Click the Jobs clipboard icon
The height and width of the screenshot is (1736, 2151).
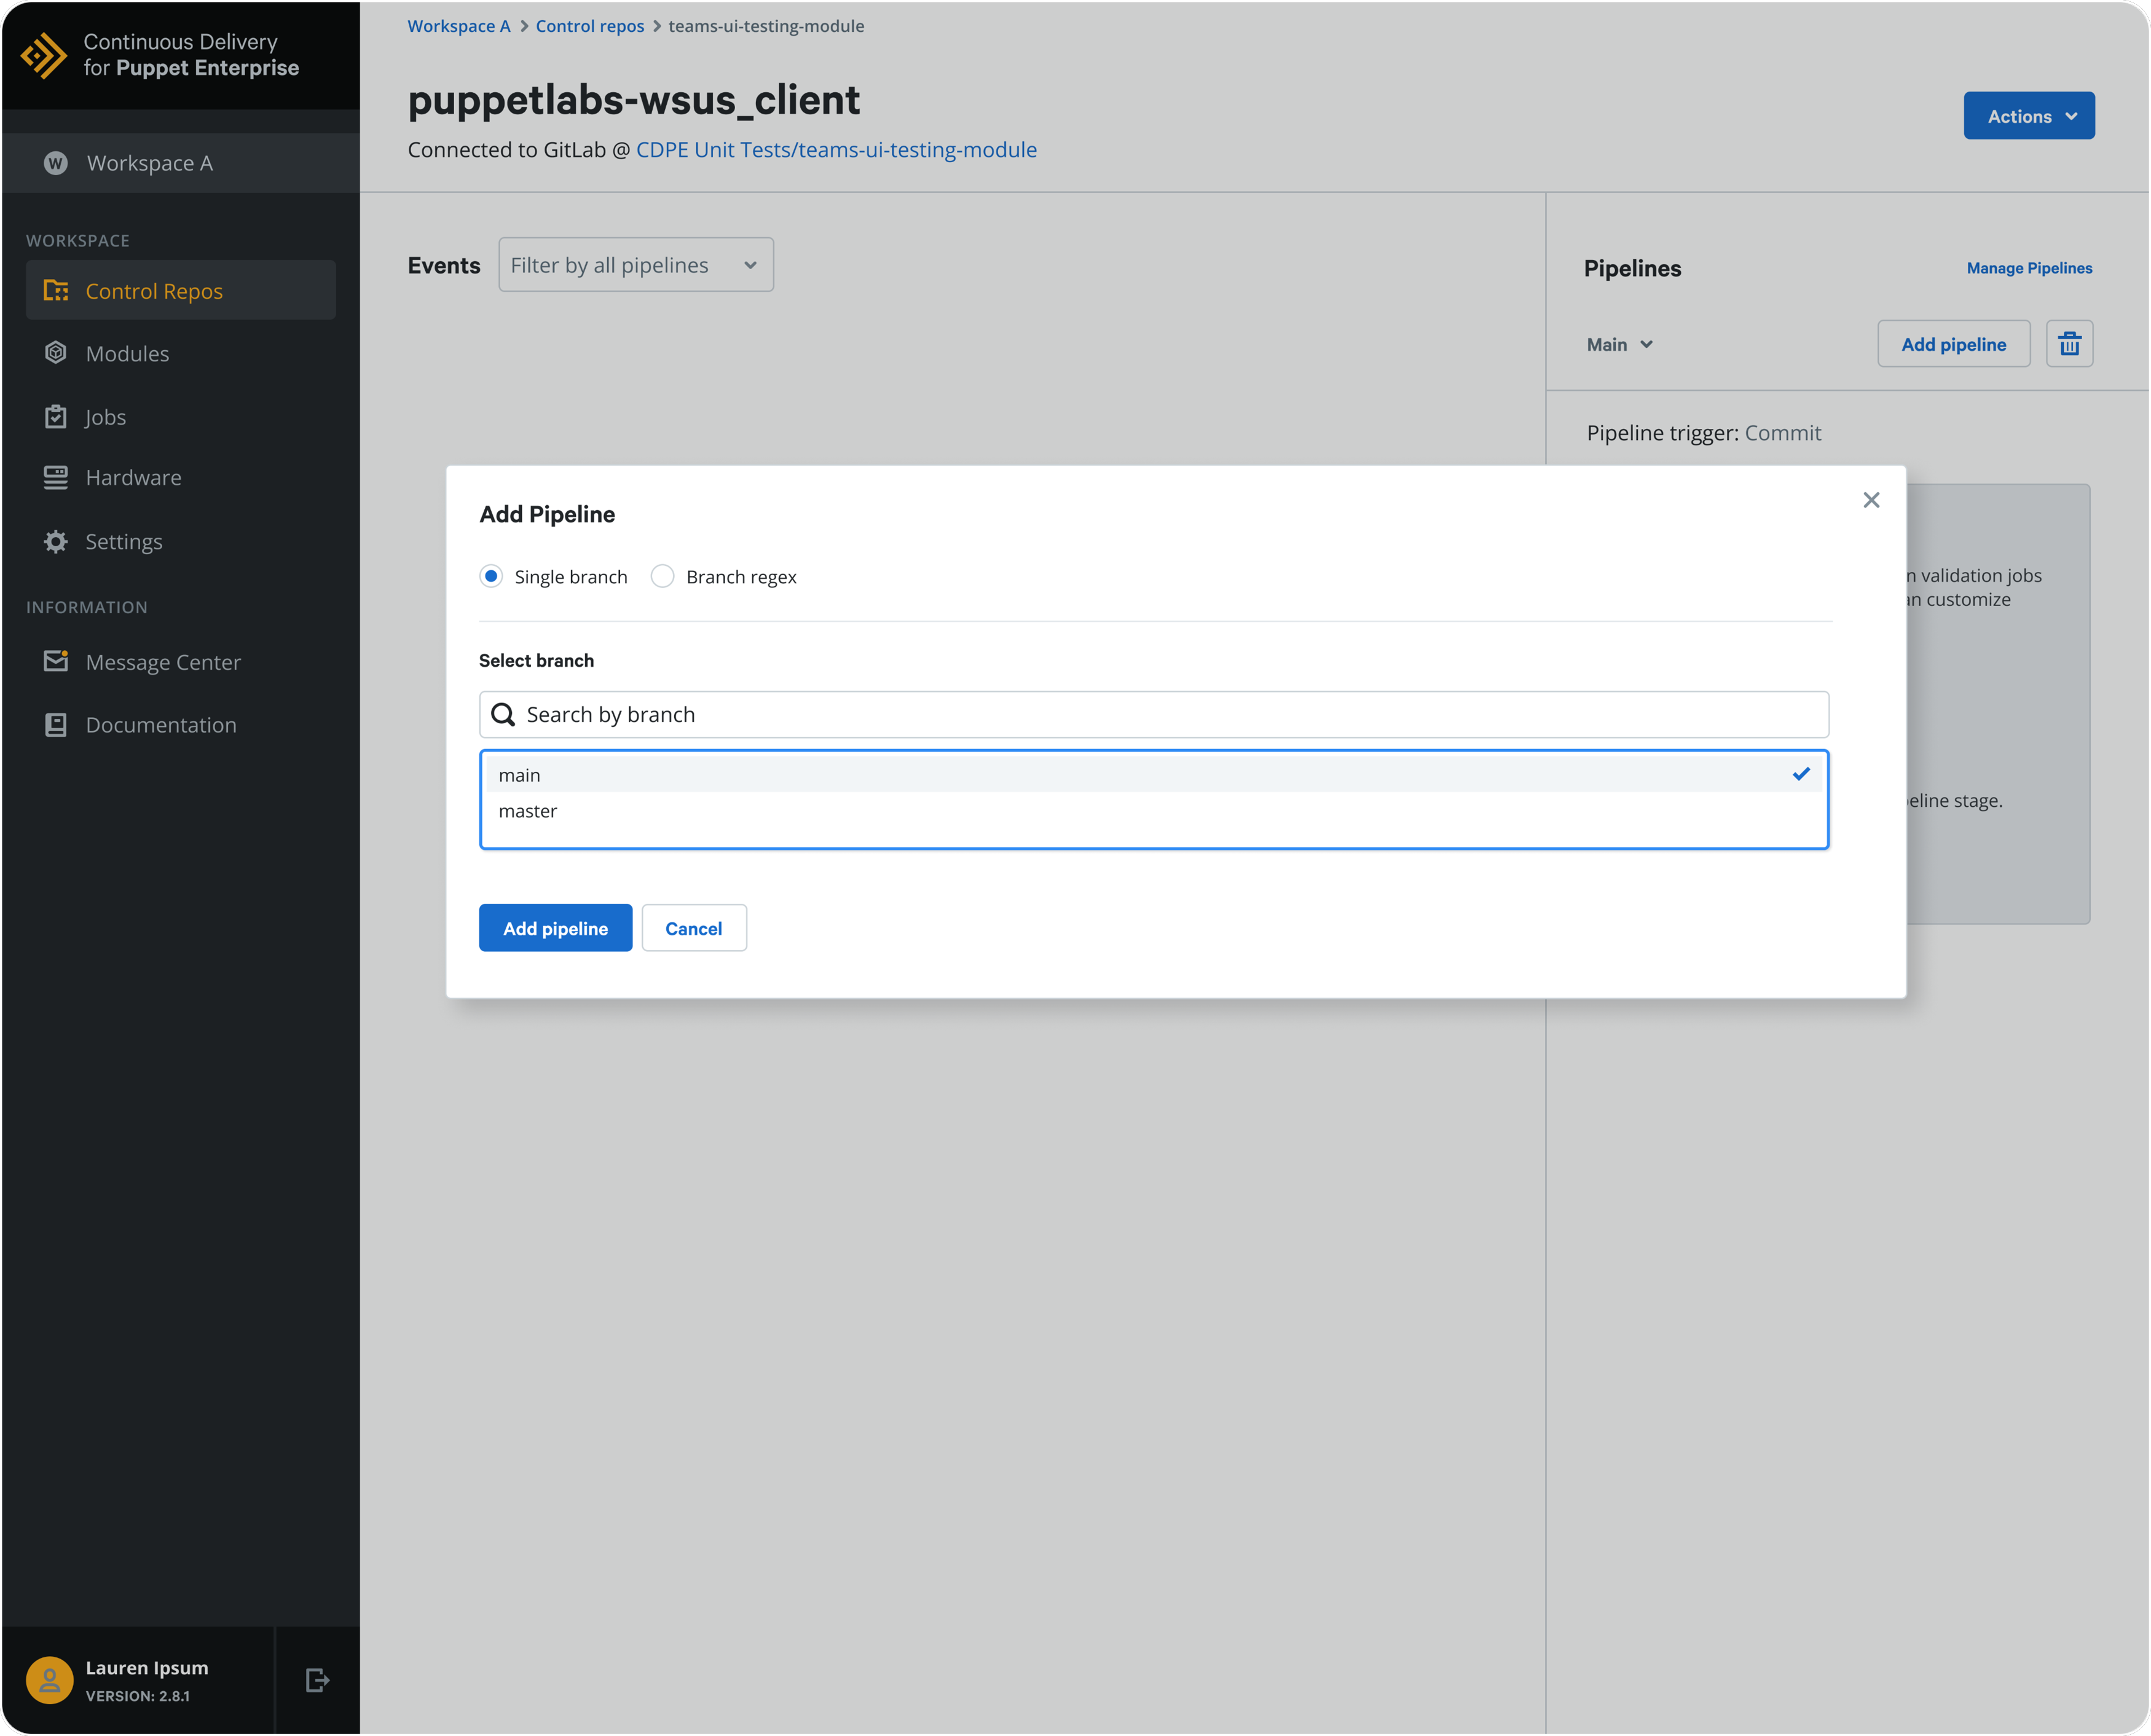(56, 416)
